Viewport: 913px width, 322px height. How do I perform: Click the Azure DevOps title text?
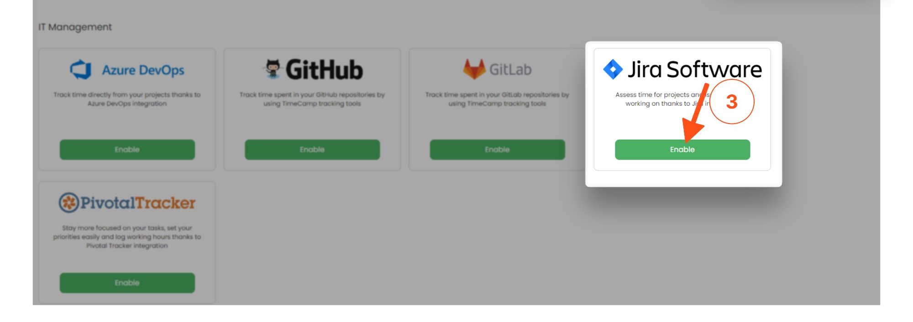pyautogui.click(x=143, y=70)
